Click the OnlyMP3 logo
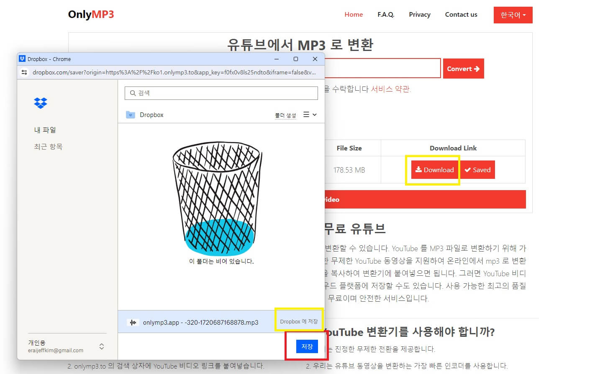 [x=91, y=14]
